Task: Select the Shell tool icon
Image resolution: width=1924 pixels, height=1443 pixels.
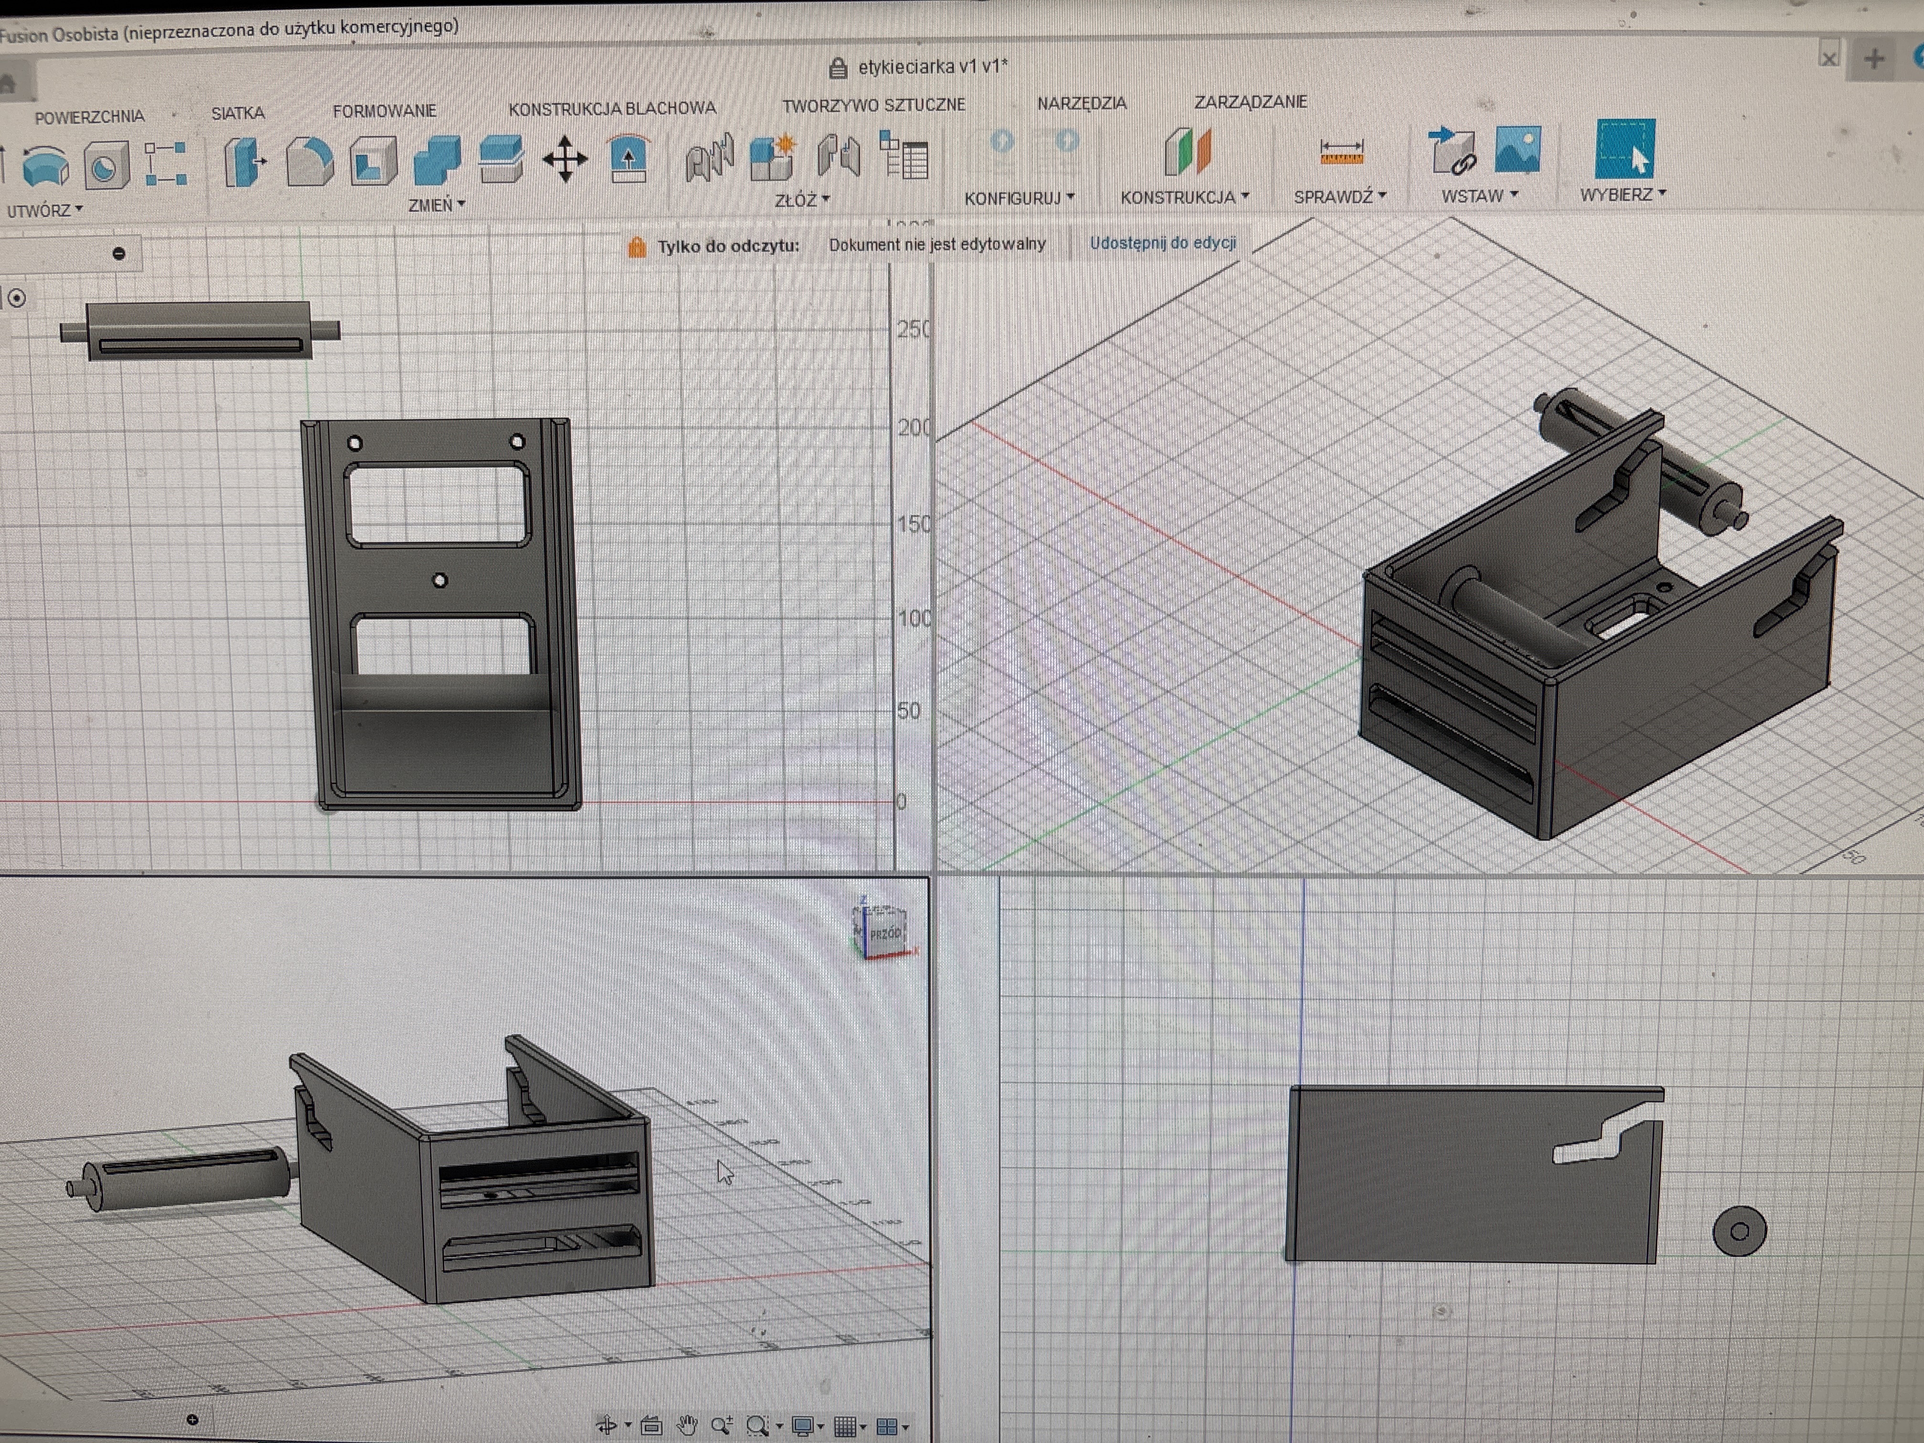Action: (373, 161)
